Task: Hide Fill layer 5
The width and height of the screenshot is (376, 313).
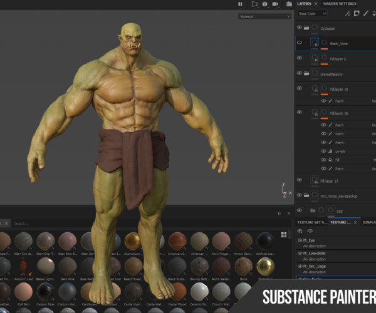Action: pos(300,58)
